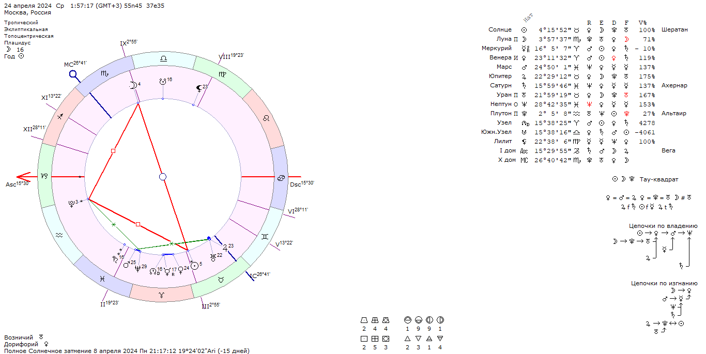Select the Aquarius sign on the zodiac ring

click(x=59, y=235)
